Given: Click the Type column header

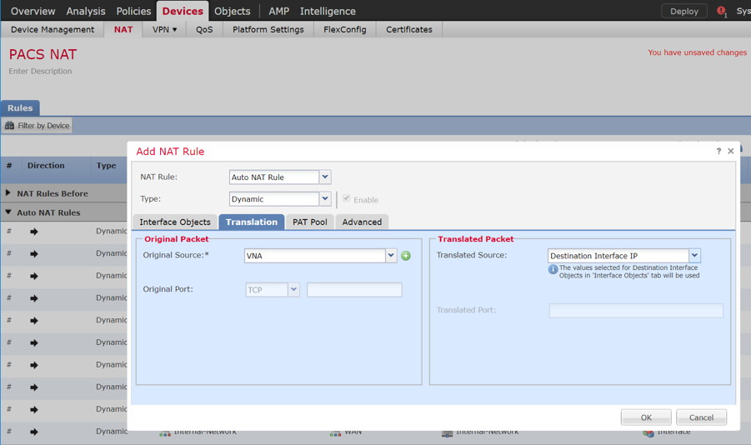Looking at the screenshot, I should [107, 165].
